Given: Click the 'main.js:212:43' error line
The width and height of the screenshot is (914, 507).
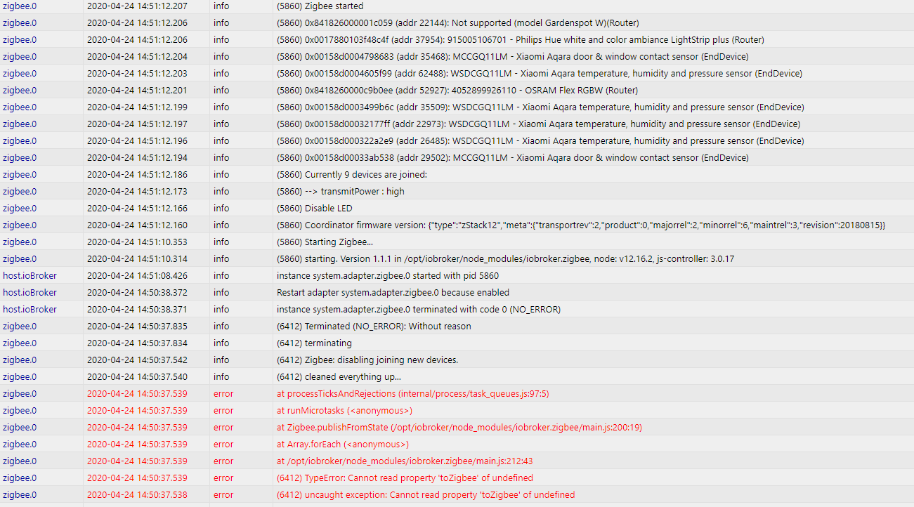Looking at the screenshot, I should [x=405, y=461].
